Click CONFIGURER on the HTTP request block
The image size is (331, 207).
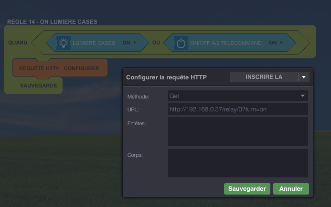pyautogui.click(x=82, y=68)
